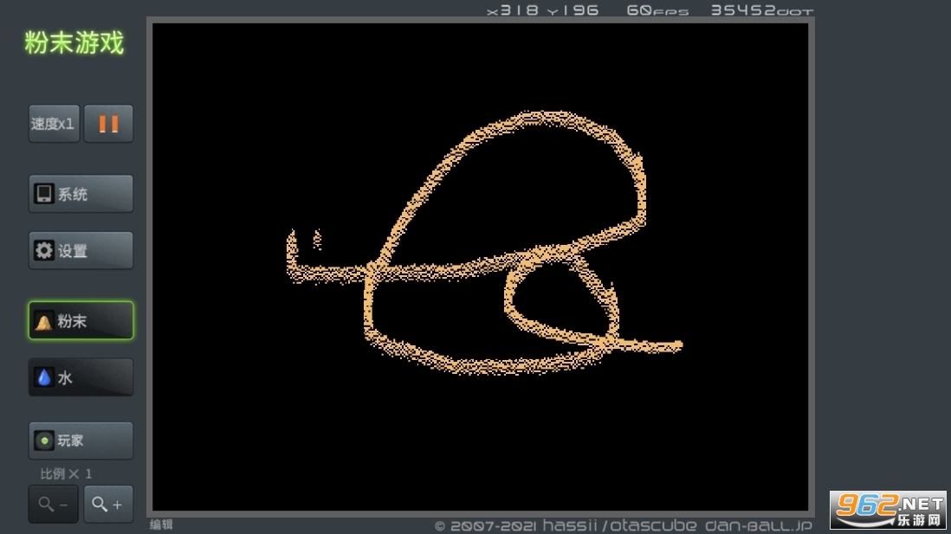Zoom in with the magnifier plus button
Screen dimensions: 951x534
(108, 504)
